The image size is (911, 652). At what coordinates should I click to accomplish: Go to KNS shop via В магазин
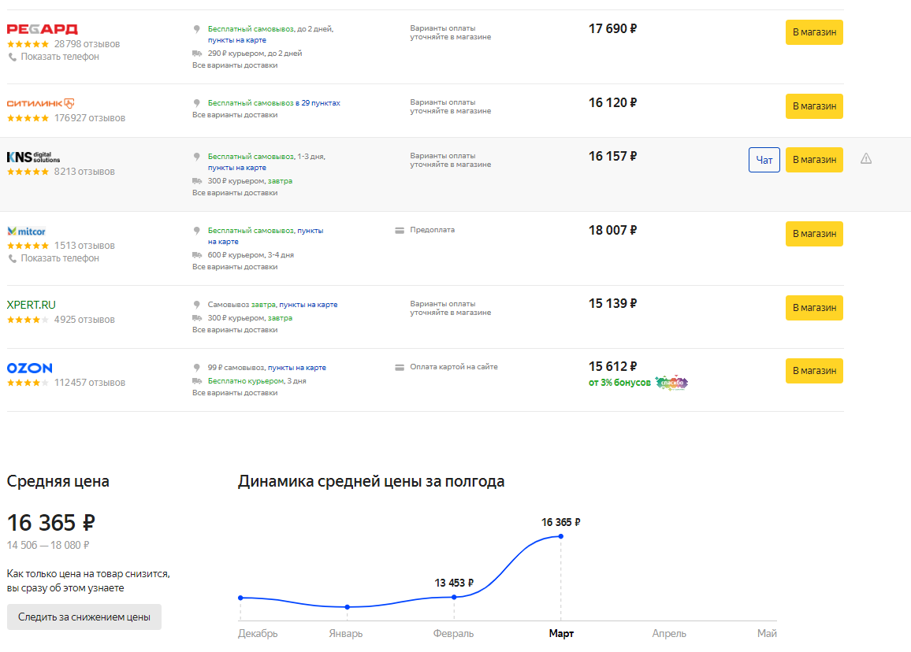point(814,160)
